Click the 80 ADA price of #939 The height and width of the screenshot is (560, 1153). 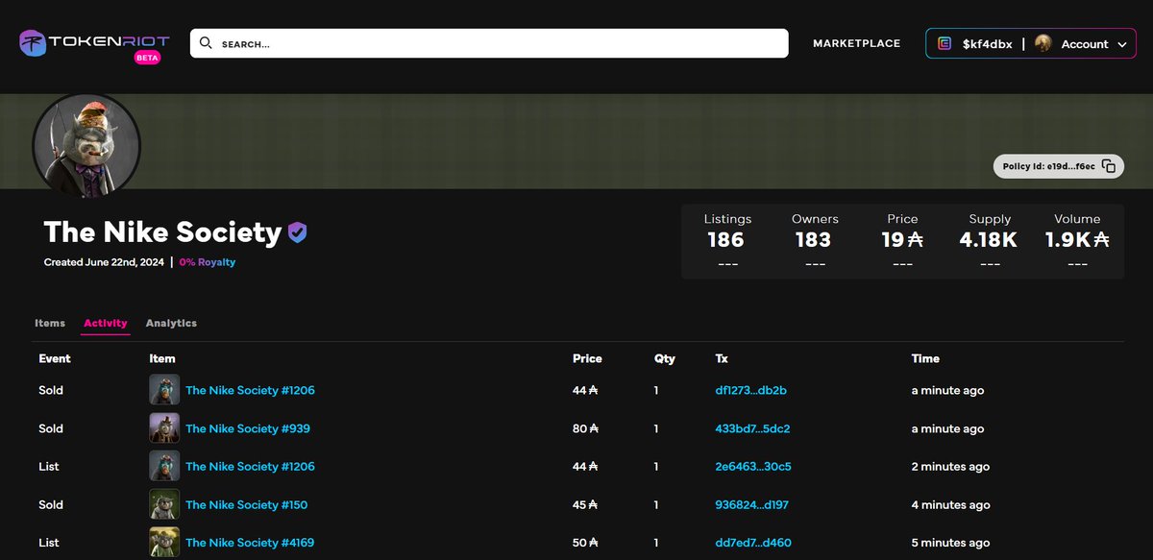[586, 428]
